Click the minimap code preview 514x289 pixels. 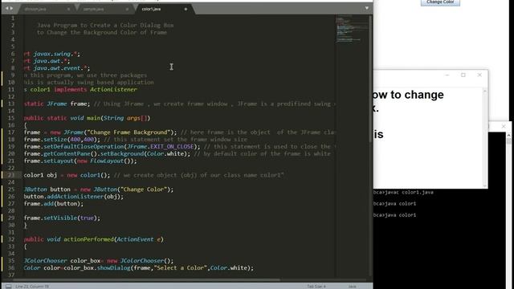point(352,29)
